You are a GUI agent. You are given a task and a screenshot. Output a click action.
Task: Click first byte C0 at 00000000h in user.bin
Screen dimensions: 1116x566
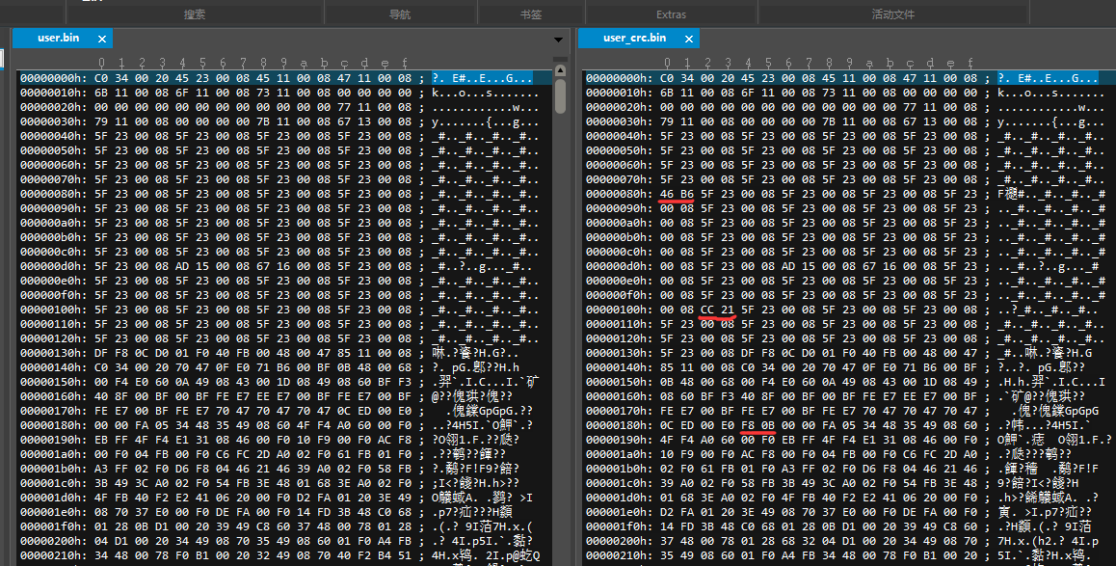point(101,78)
